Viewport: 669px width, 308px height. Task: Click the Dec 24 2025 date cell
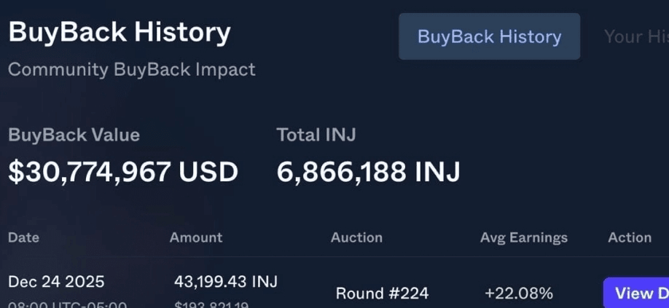[56, 281]
